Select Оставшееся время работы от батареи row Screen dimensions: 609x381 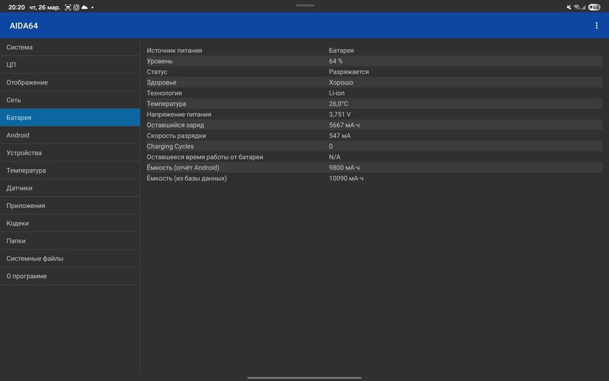pos(375,157)
